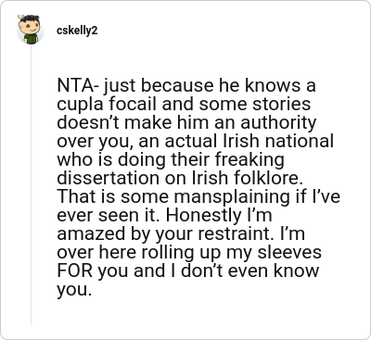Click the word "freaking"
The image size is (371, 340).
click(x=249, y=159)
